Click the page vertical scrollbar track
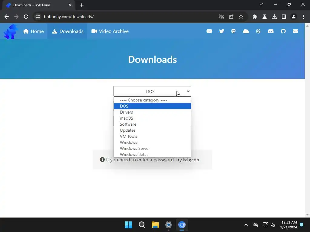 [307, 120]
